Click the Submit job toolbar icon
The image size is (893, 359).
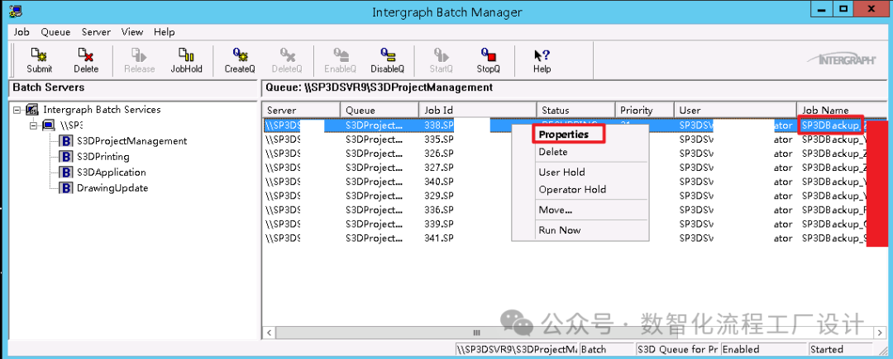coord(39,55)
